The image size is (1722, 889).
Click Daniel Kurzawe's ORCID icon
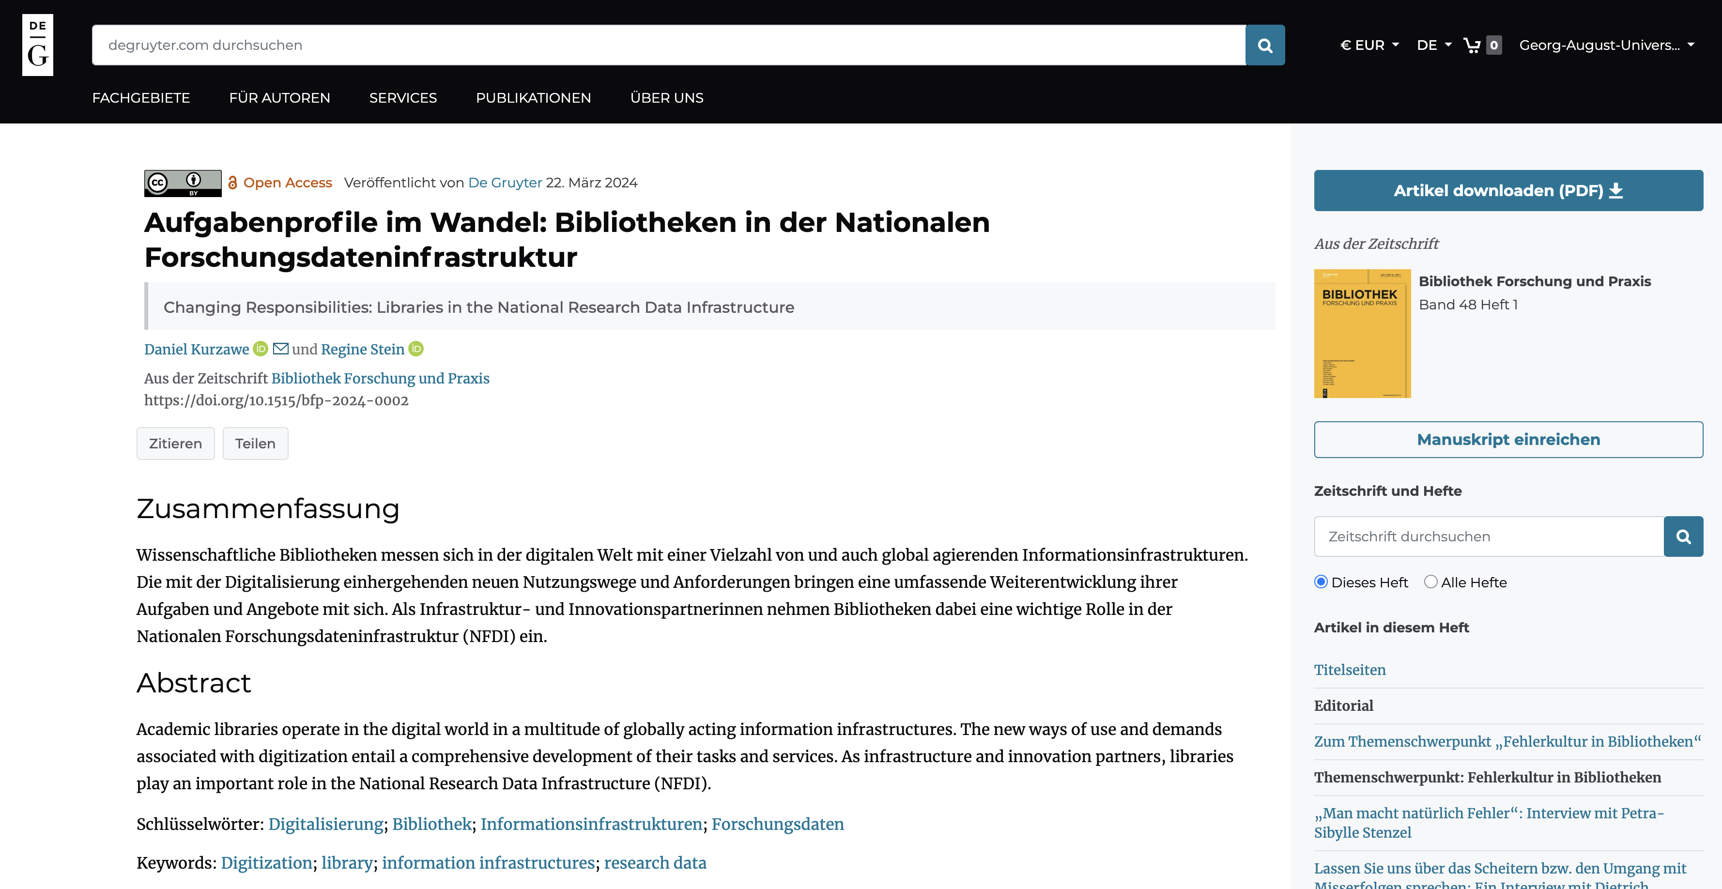pos(261,349)
